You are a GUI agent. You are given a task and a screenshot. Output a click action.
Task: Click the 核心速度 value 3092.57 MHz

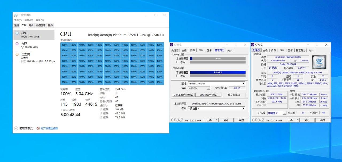(277, 94)
